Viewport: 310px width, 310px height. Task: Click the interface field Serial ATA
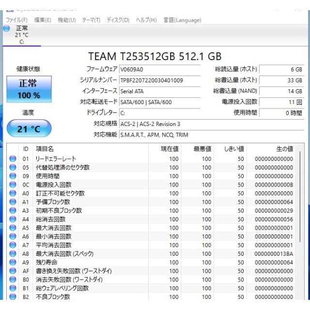point(160,91)
